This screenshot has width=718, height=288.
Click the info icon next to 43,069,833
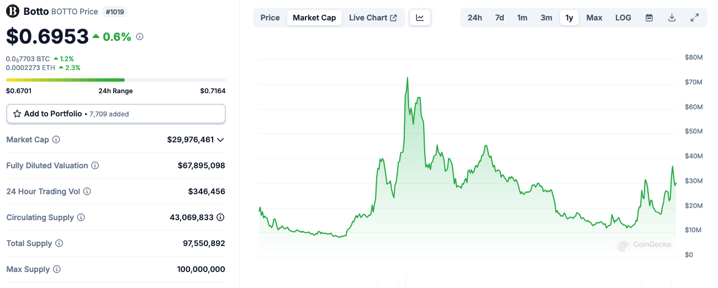(221, 217)
